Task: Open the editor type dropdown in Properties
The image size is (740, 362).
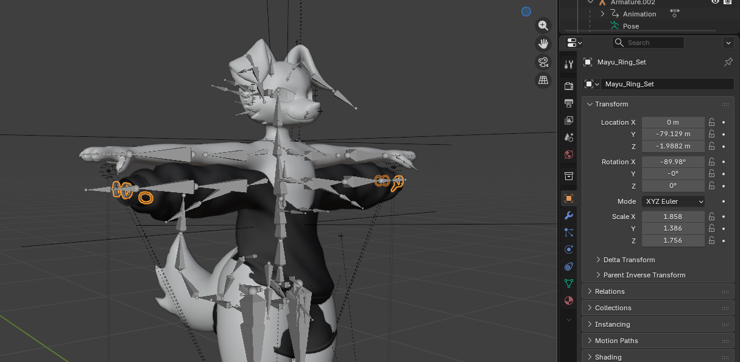Action: coord(574,43)
